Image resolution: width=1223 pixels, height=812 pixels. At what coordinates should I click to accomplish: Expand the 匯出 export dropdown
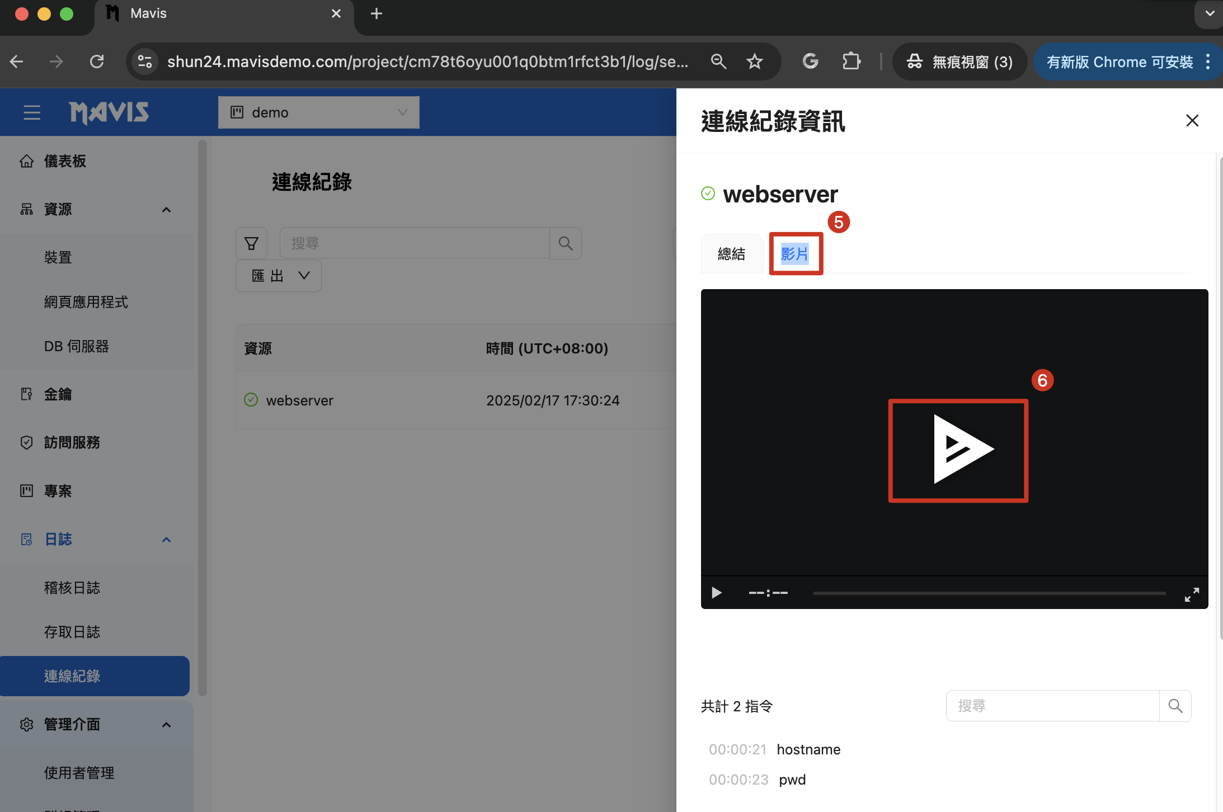point(279,276)
